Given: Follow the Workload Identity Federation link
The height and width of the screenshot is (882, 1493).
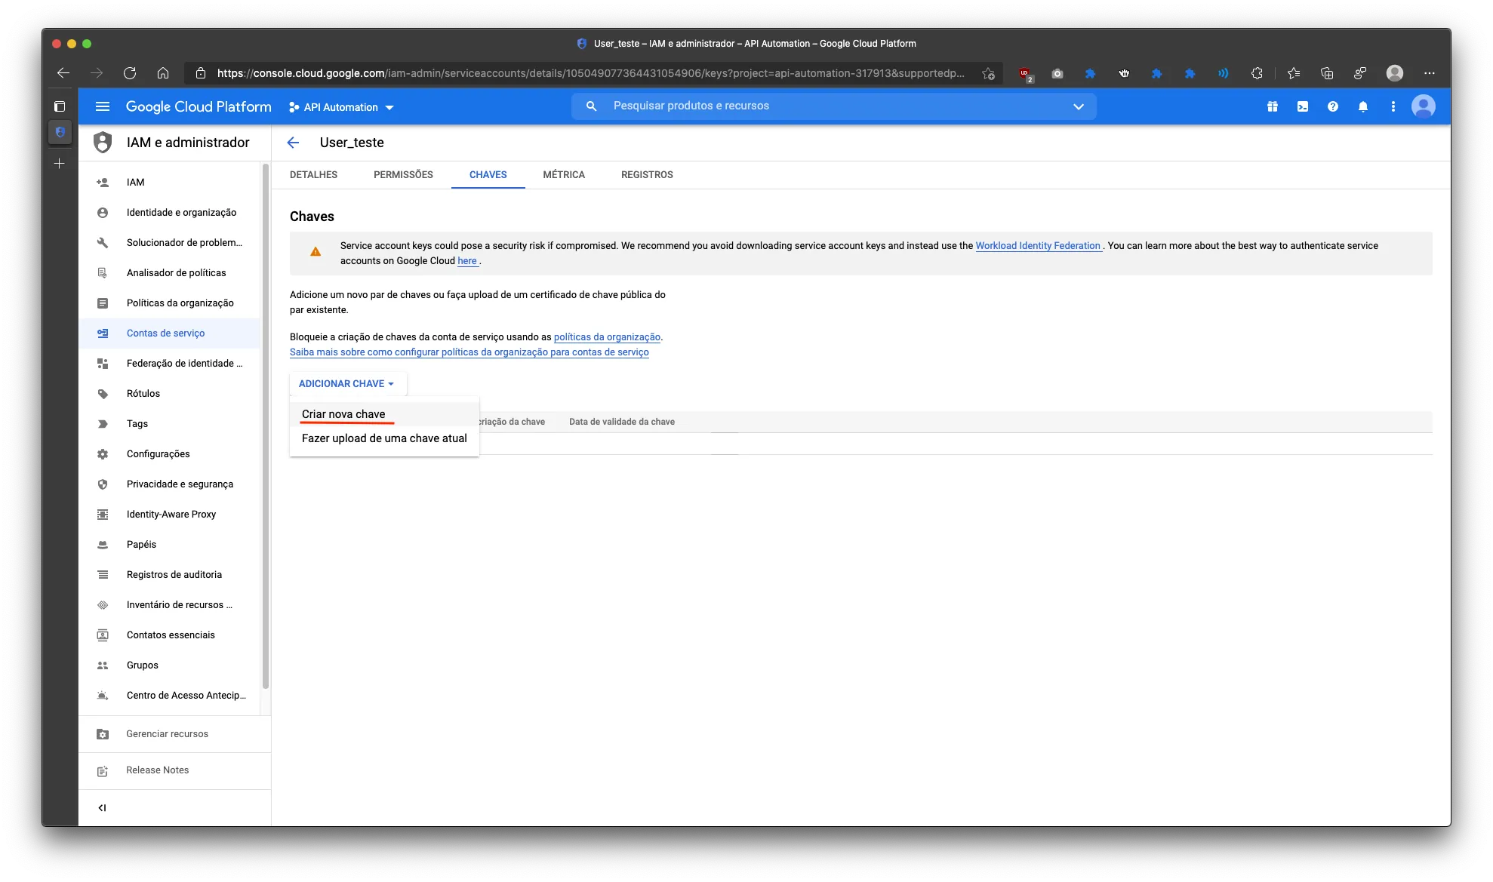Looking at the screenshot, I should click(1038, 246).
